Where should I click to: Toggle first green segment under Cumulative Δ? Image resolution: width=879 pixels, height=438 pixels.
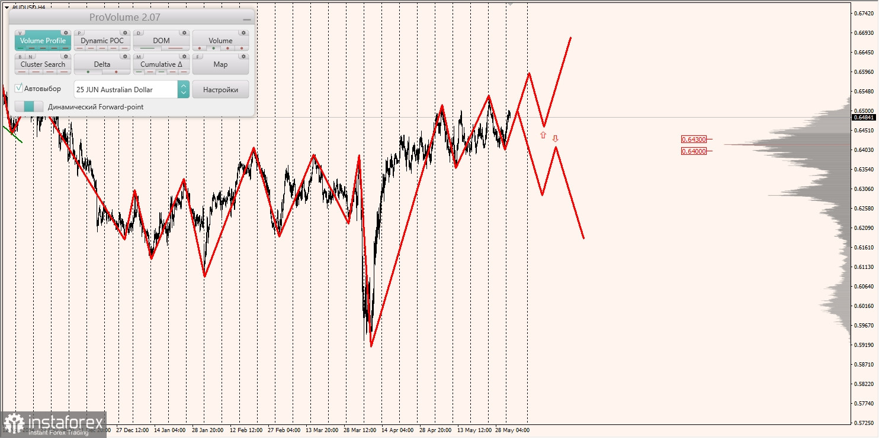(x=139, y=72)
